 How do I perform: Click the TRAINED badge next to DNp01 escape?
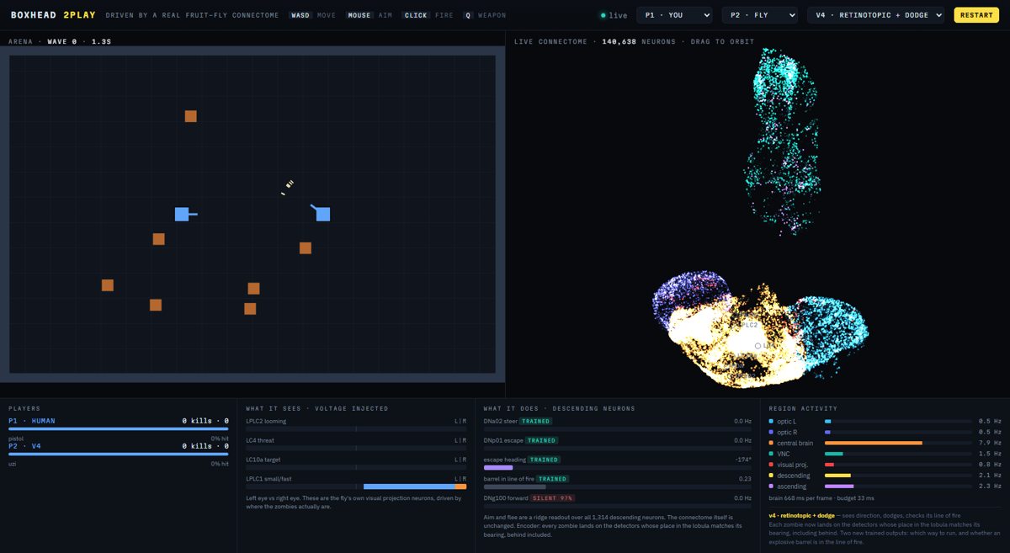point(541,440)
